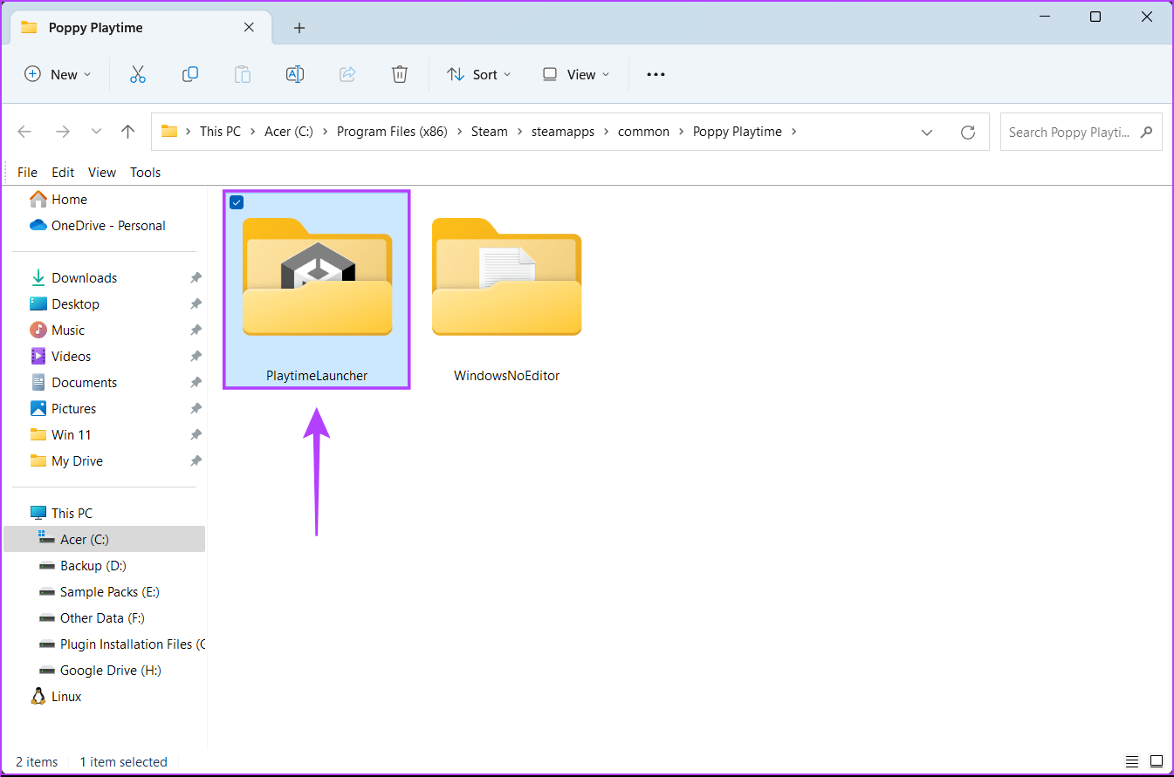Screen dimensions: 1174x777
Task: Expand chevron after This PC in path
Action: pyautogui.click(x=252, y=132)
